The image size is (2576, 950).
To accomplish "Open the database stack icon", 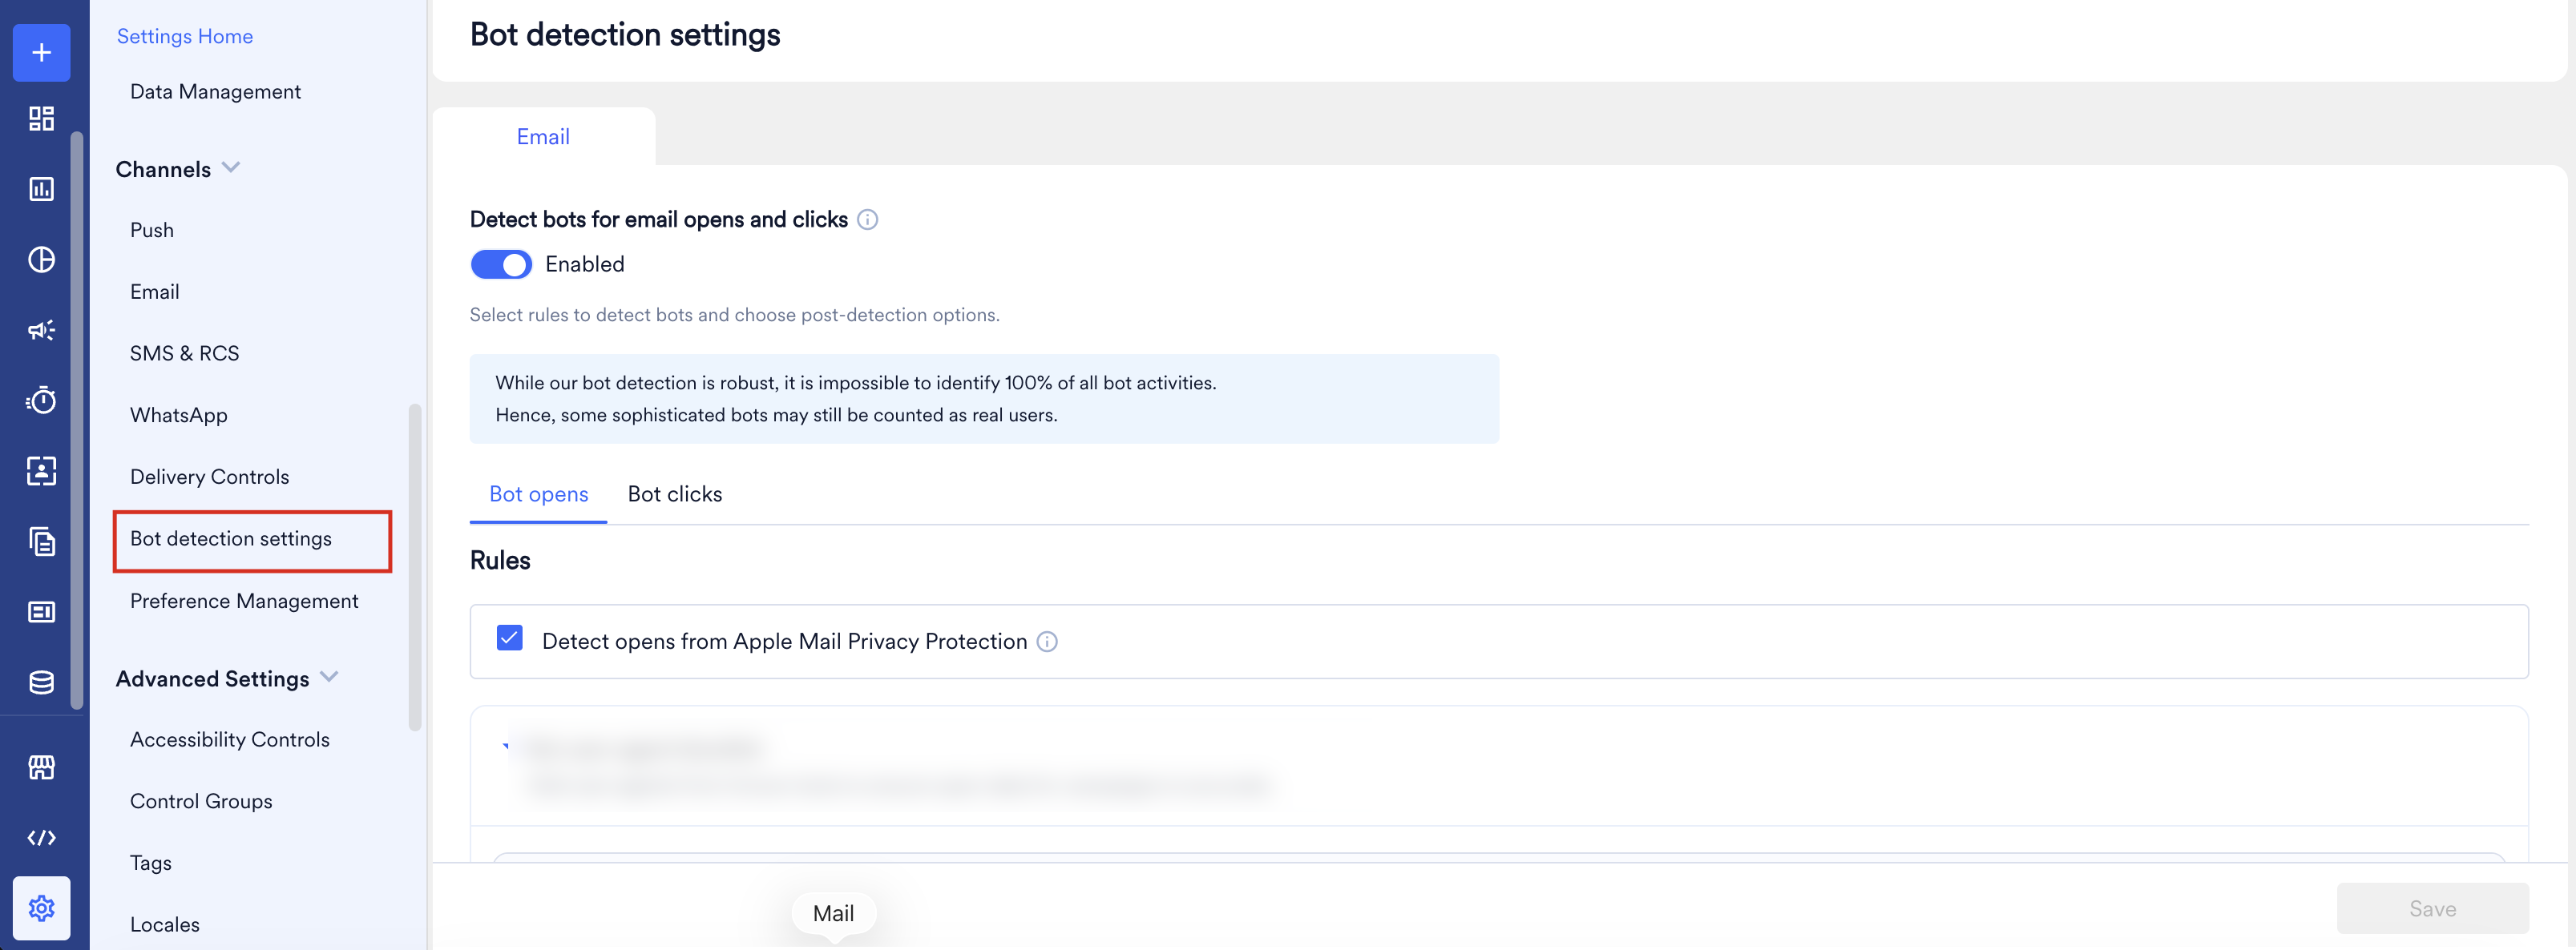I will [x=41, y=682].
